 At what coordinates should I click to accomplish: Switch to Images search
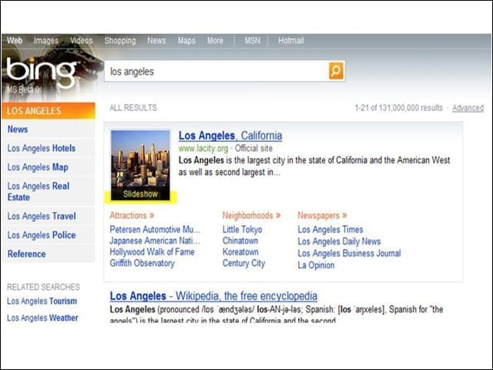coord(46,41)
